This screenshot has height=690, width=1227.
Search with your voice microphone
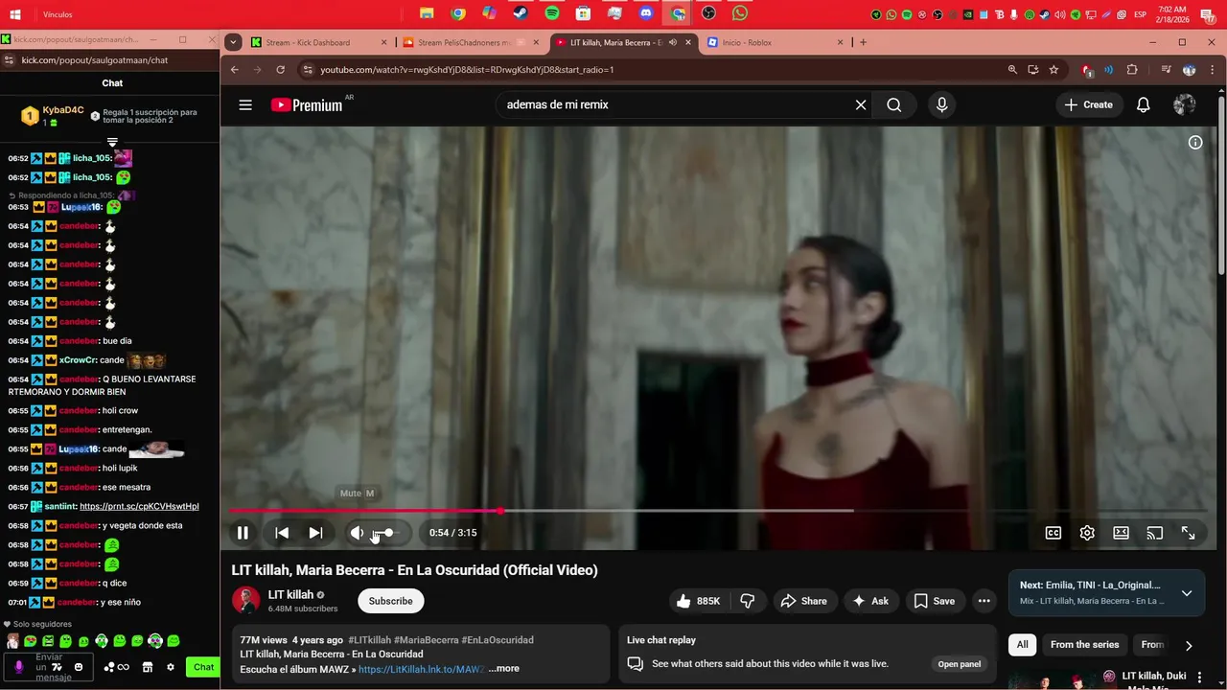[x=941, y=105]
